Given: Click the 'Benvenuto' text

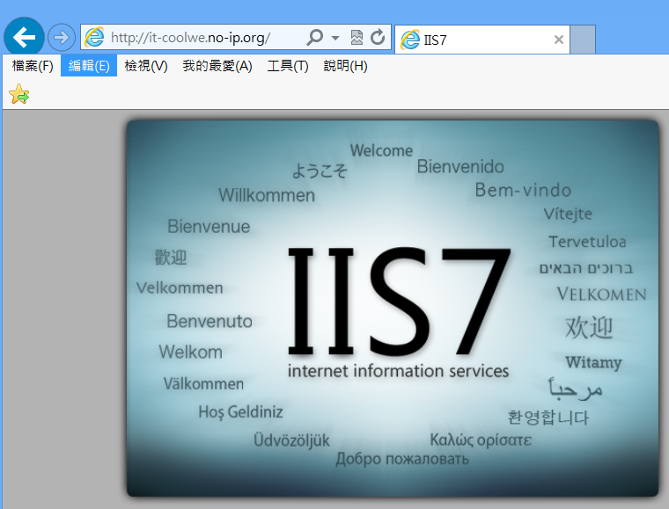Looking at the screenshot, I should (210, 321).
